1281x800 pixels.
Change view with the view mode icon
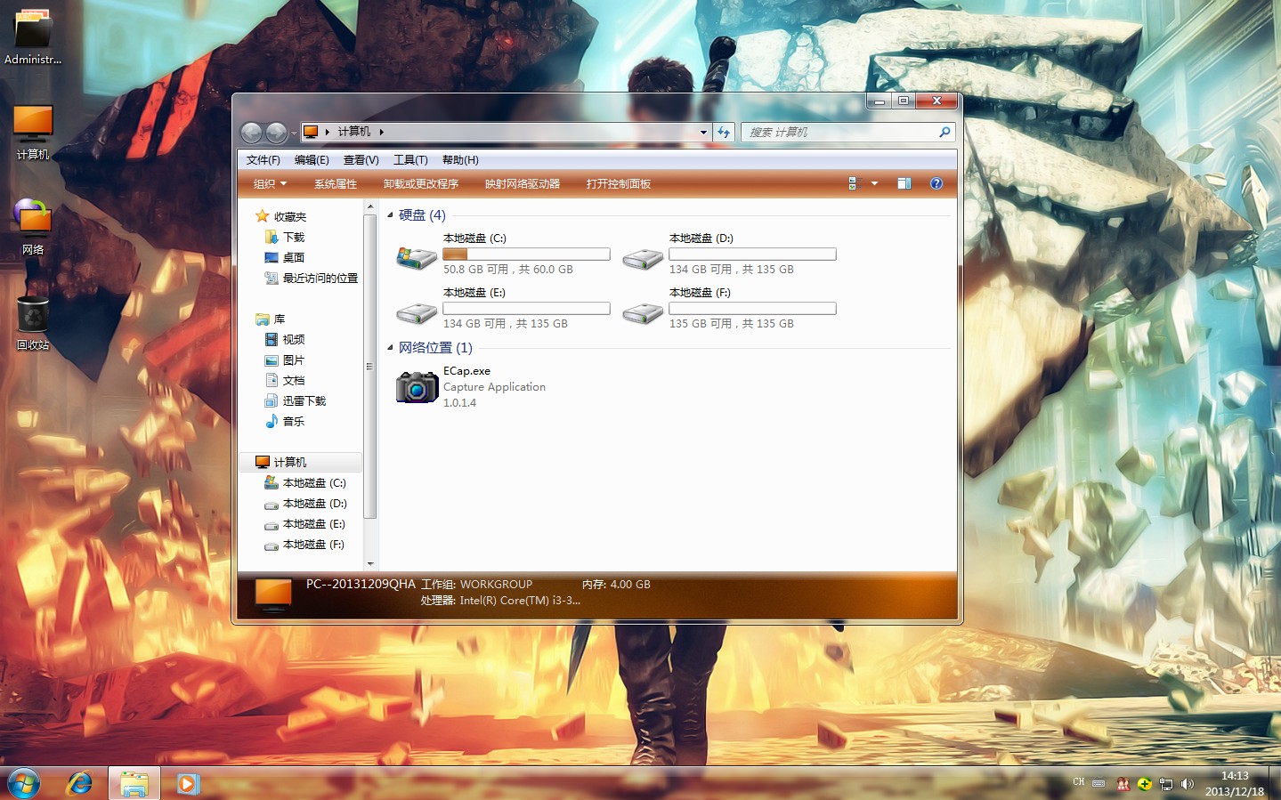853,183
